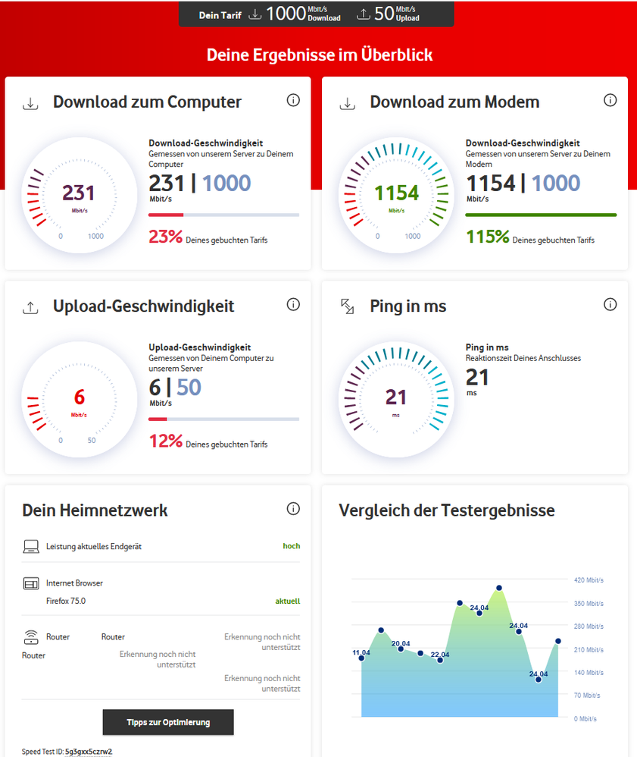The width and height of the screenshot is (637, 757).
Task: Open info icon for Download zum Modem
Action: coord(610,100)
